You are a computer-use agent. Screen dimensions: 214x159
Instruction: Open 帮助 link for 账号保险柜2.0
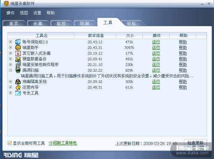click(183, 42)
